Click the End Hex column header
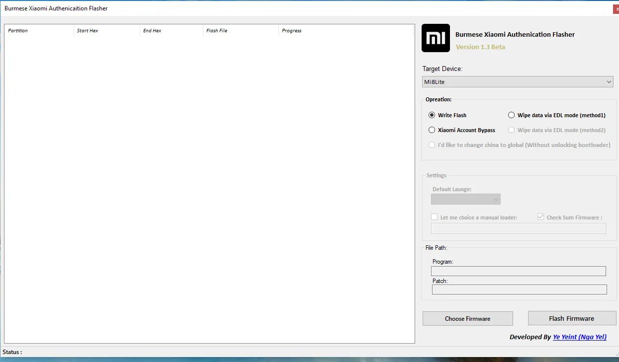 pyautogui.click(x=172, y=31)
